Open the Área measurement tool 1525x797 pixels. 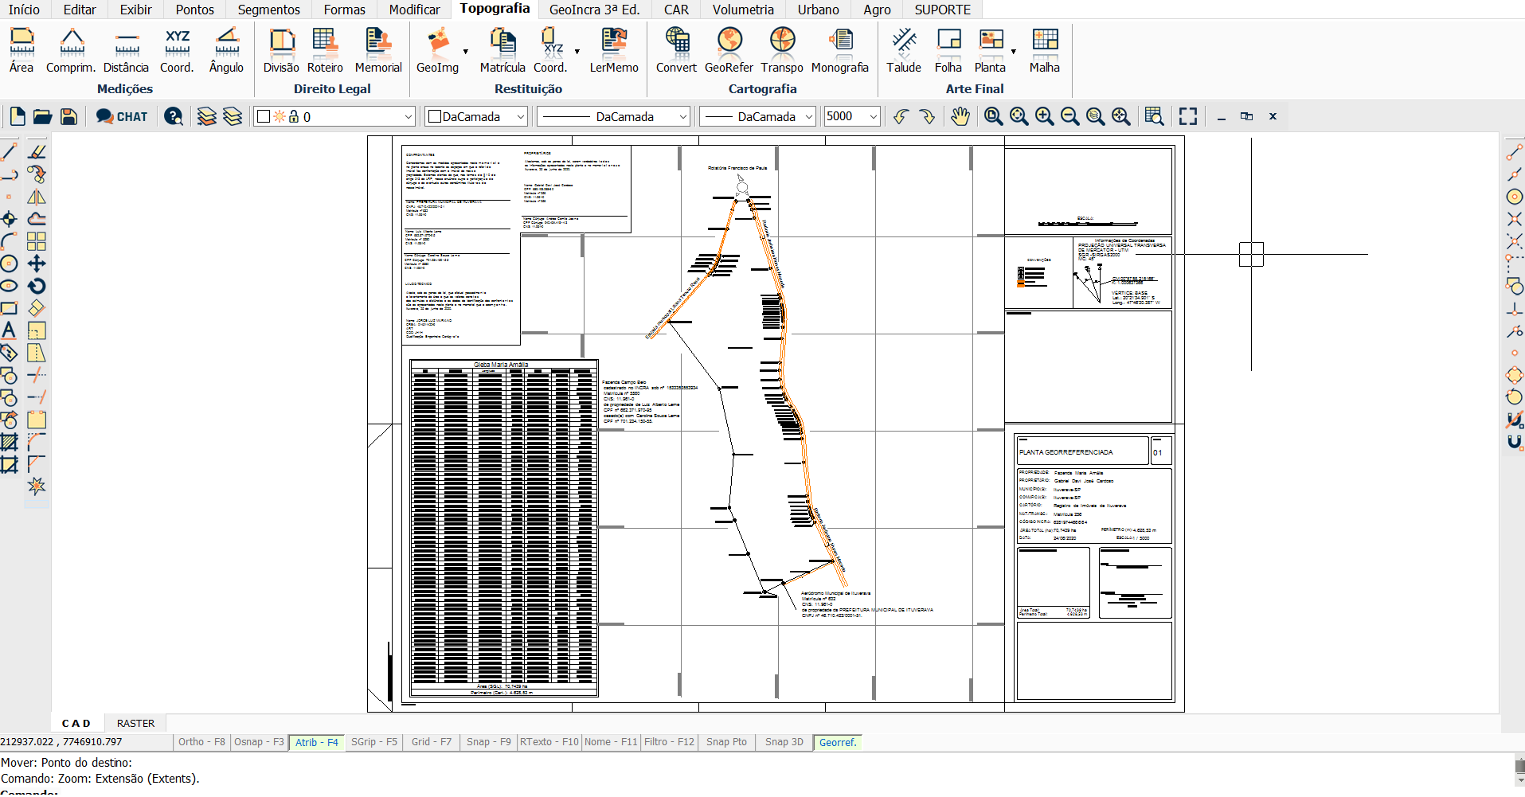coord(22,50)
